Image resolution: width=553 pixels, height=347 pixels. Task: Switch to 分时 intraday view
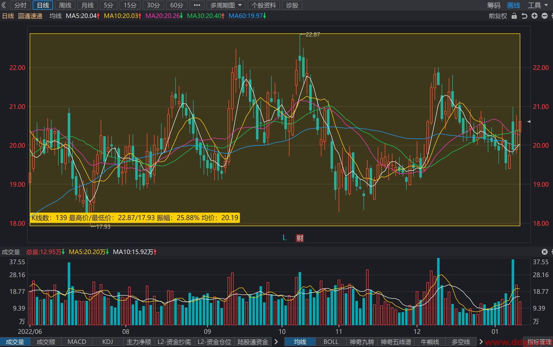(20, 5)
